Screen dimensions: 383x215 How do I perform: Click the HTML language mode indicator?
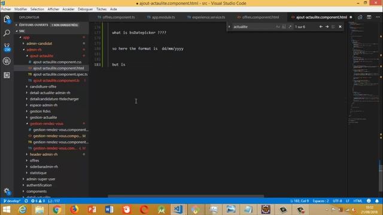358,201
